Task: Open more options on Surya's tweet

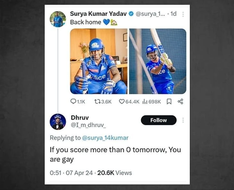Action: [183, 14]
